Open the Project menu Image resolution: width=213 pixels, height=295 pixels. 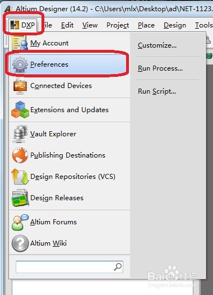tap(118, 25)
